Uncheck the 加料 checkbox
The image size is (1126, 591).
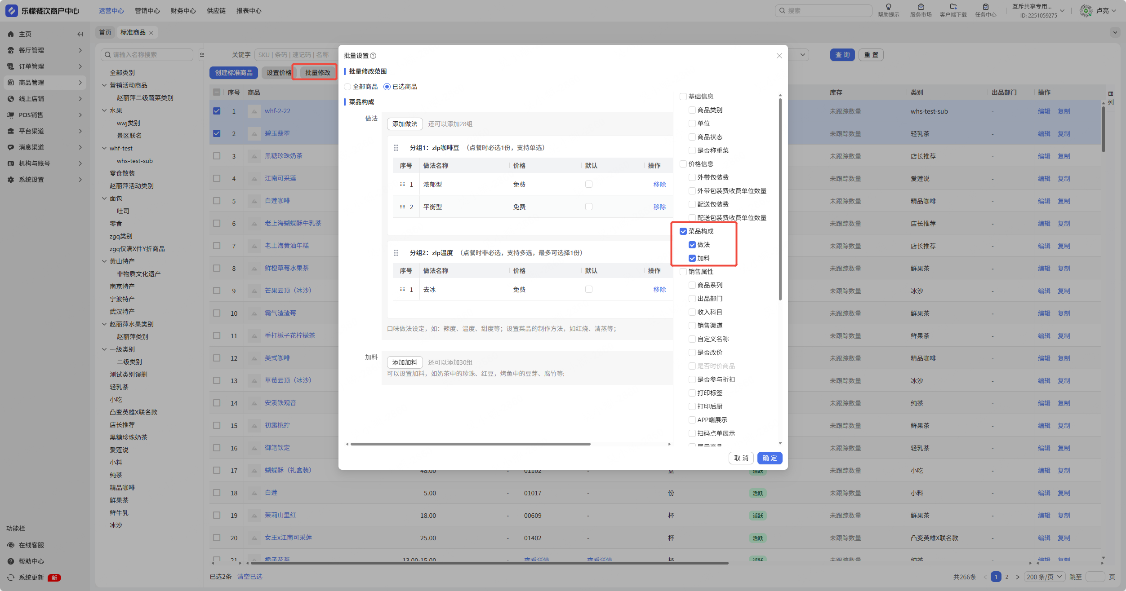pos(692,258)
